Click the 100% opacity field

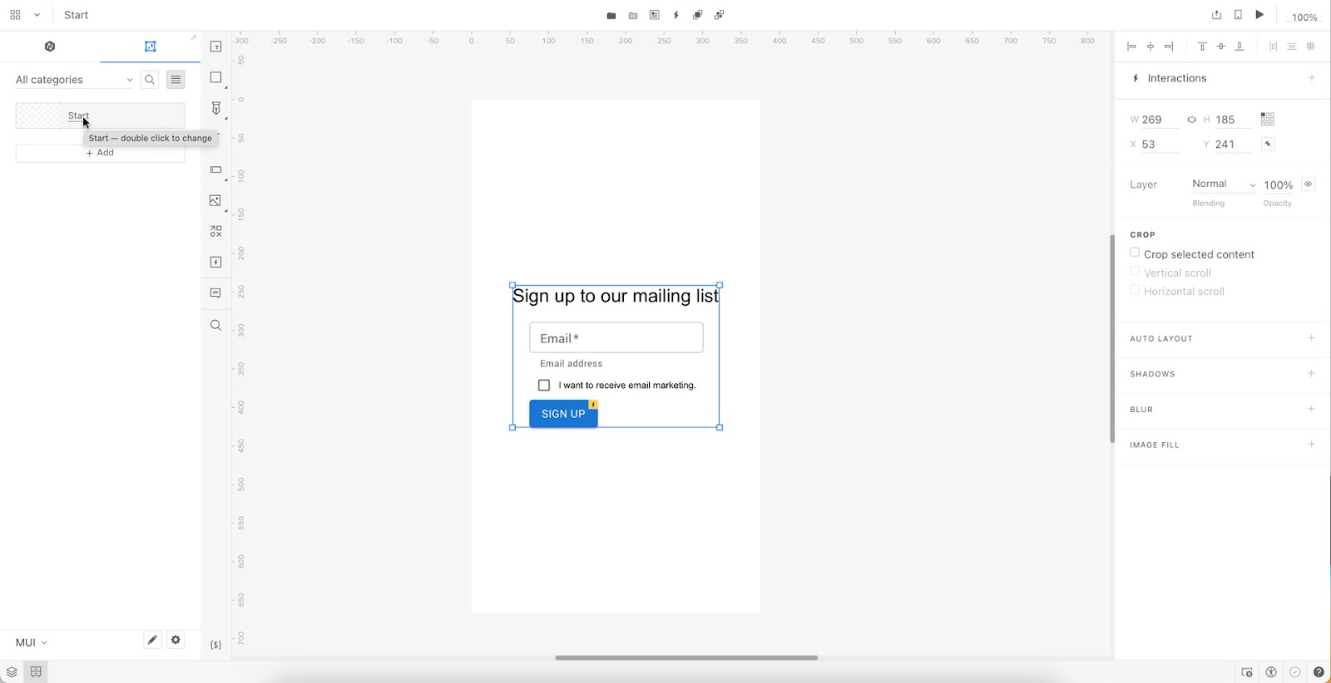click(x=1279, y=185)
